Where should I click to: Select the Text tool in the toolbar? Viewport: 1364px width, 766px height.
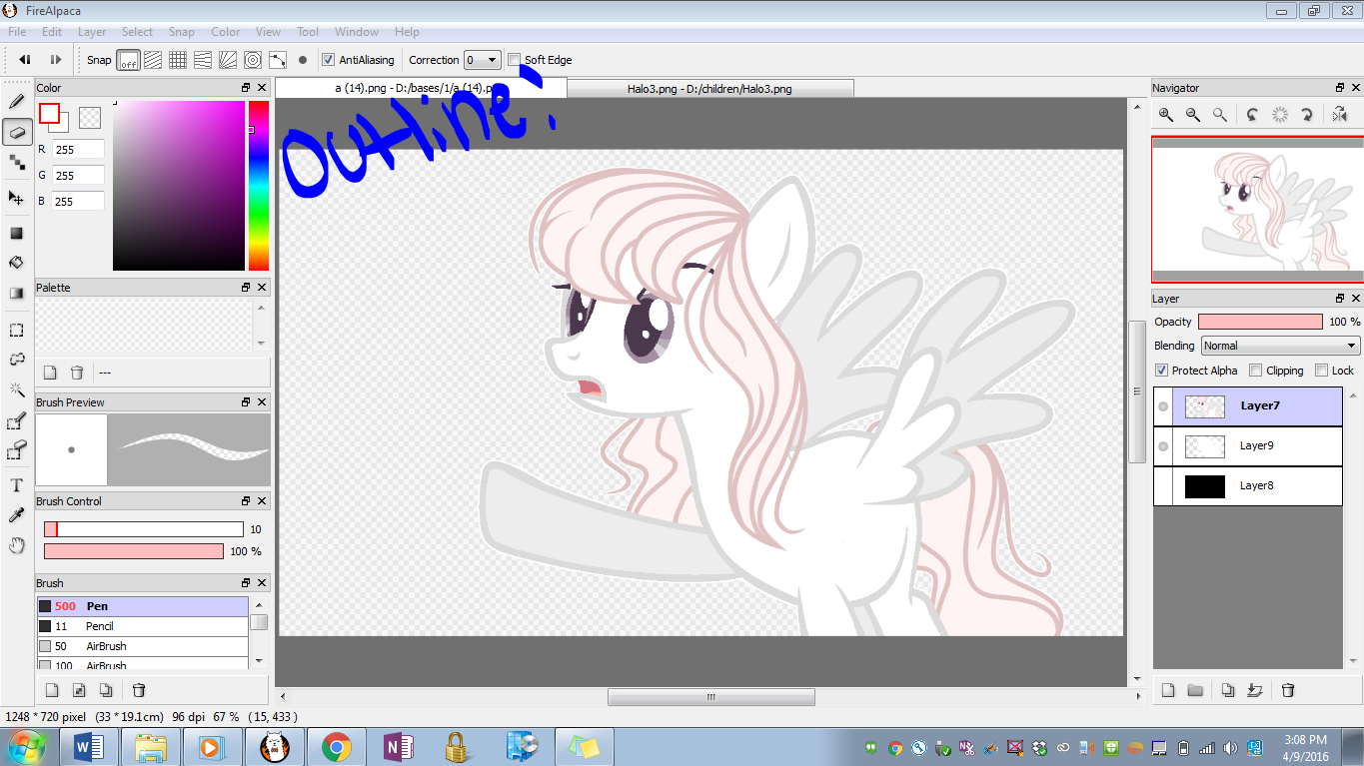coord(17,485)
